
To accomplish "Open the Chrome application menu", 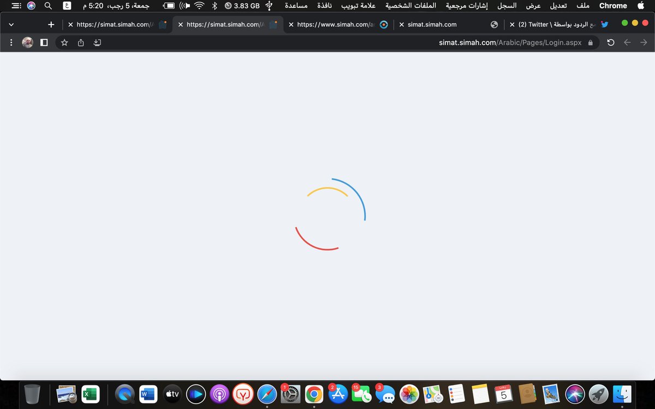I will (613, 5).
